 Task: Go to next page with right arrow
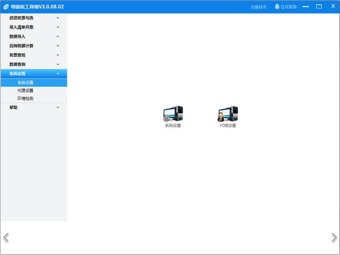(x=334, y=238)
